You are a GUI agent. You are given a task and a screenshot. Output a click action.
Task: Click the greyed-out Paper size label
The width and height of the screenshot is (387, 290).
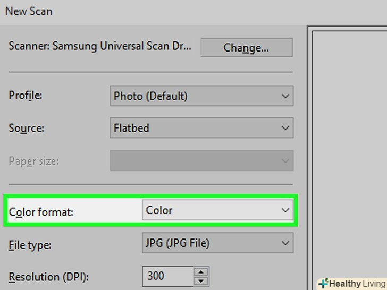coord(33,161)
